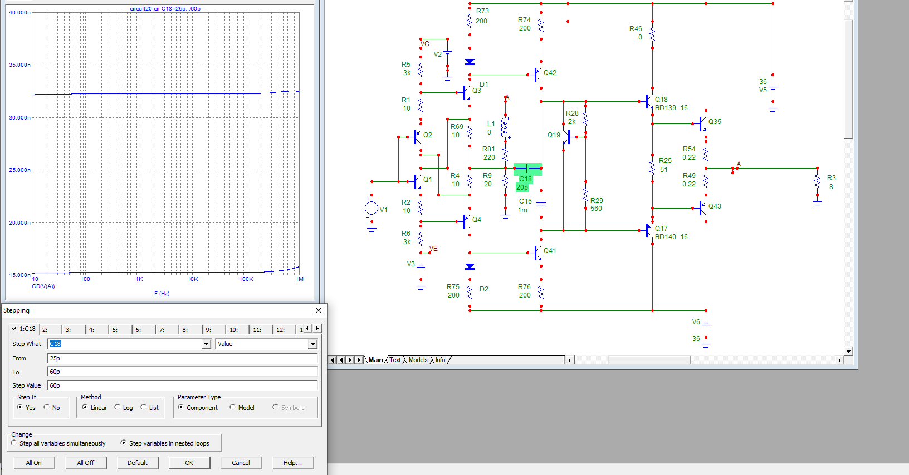Go to the next schematic page
Image resolution: width=909 pixels, height=475 pixels.
[x=350, y=360]
